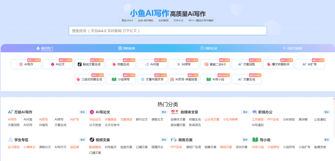Click the 商务方案 category icon
The image size is (335, 161).
click(x=174, y=140)
